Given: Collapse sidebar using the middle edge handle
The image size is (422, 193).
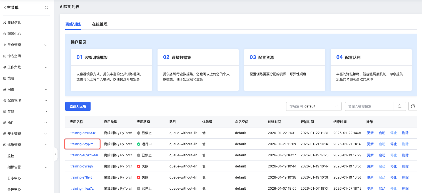Looking at the screenshot, I should pyautogui.click(x=56, y=154).
